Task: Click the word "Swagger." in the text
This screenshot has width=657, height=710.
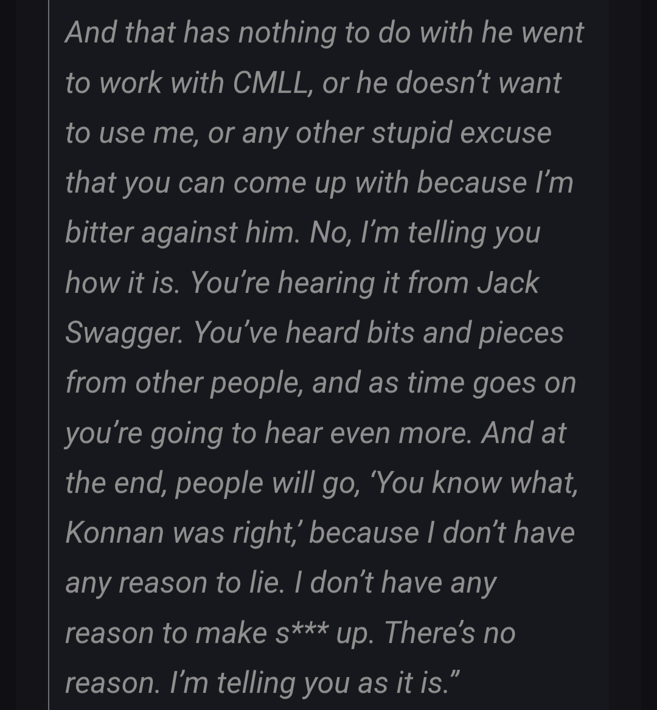Action: 124,334
